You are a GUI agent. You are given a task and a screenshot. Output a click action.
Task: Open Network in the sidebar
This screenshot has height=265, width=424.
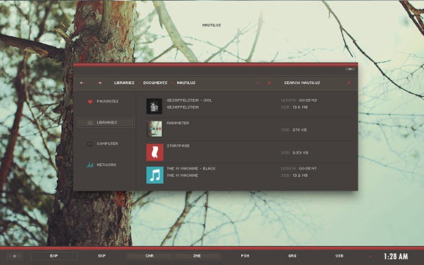[107, 165]
